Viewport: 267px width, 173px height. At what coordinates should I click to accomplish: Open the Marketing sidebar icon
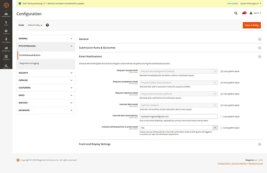click(6, 49)
